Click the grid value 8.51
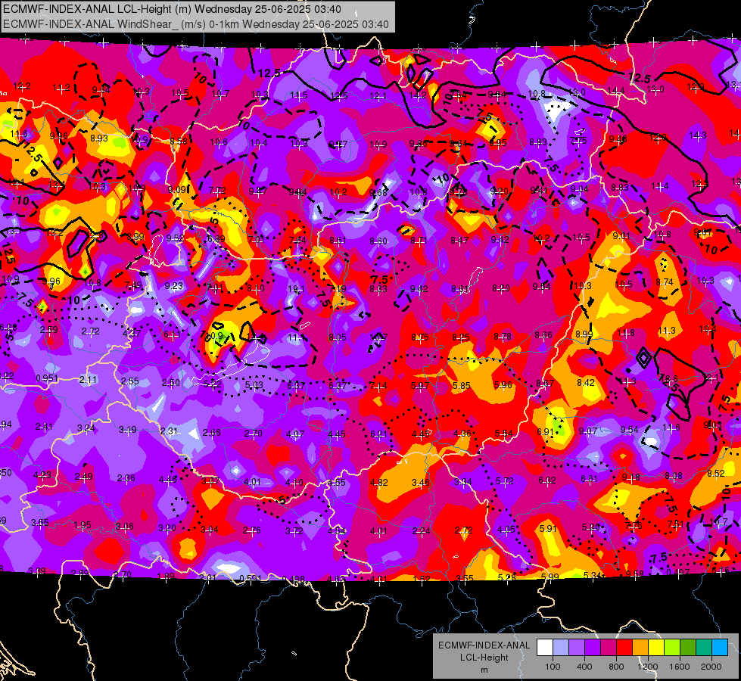Screen dimensions: 741x681 click(x=338, y=241)
